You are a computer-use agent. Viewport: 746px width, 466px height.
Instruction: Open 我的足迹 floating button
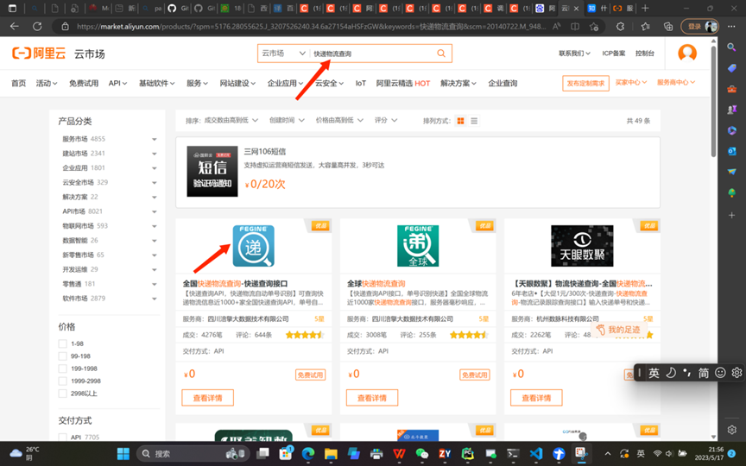coord(618,330)
